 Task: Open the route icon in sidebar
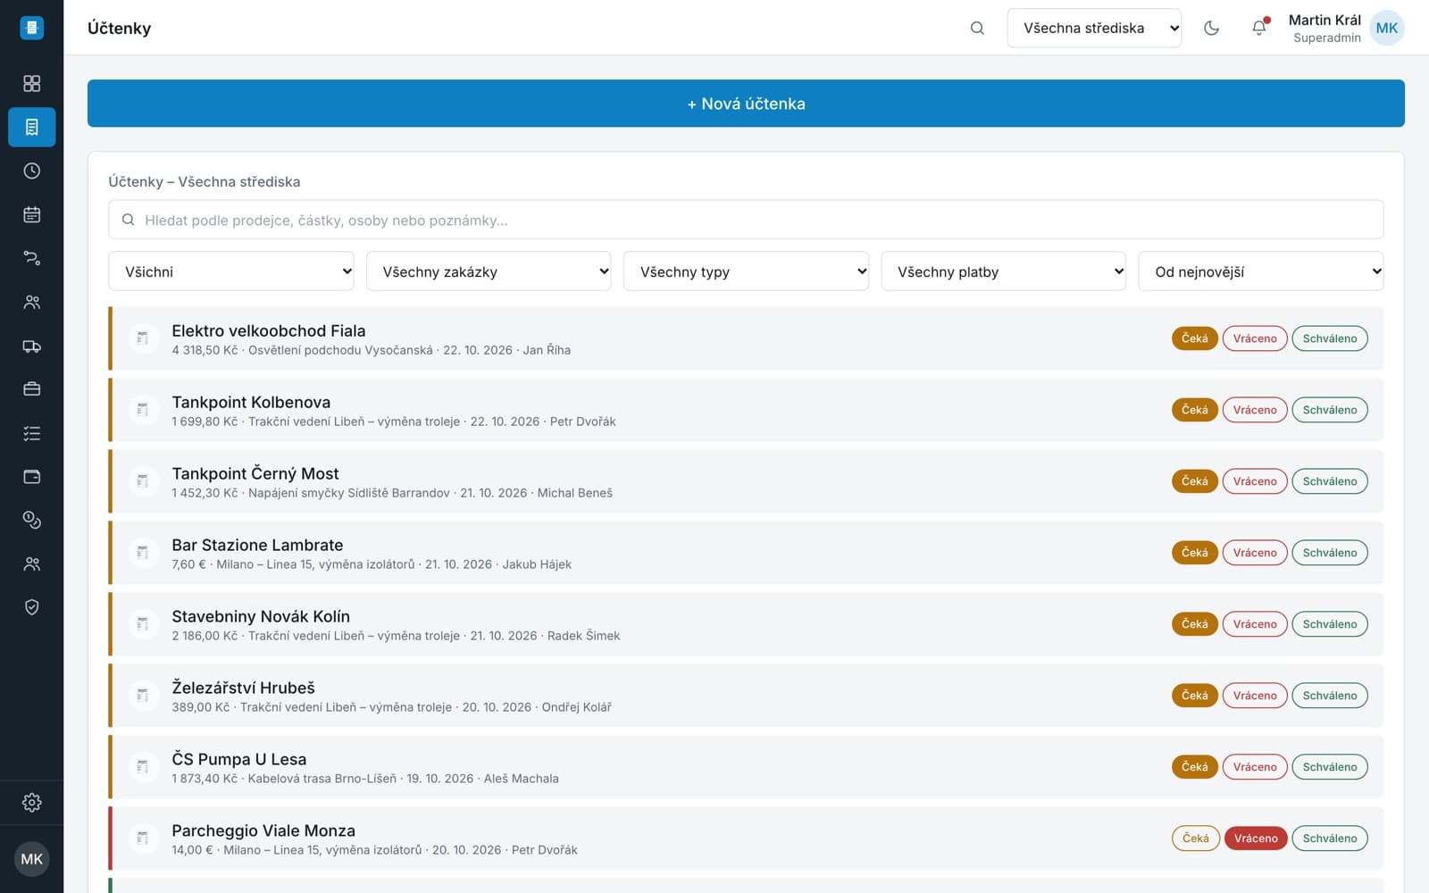pyautogui.click(x=31, y=258)
